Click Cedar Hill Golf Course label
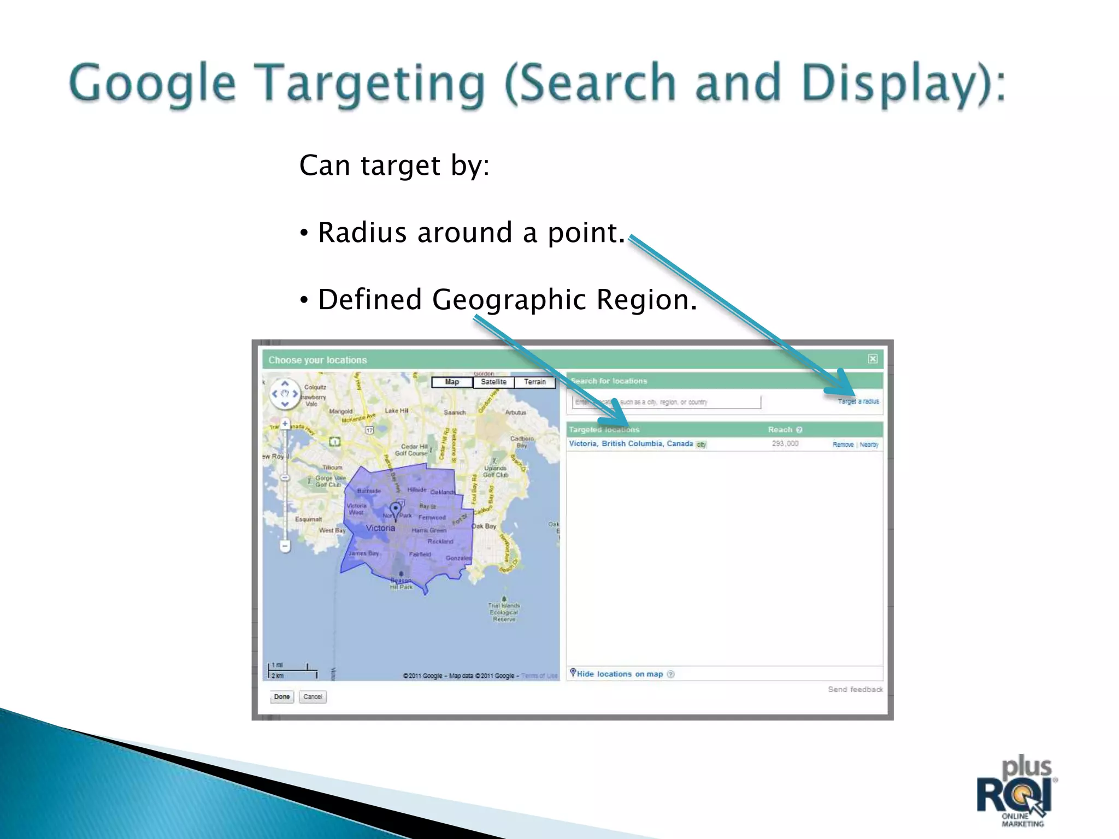 [411, 450]
